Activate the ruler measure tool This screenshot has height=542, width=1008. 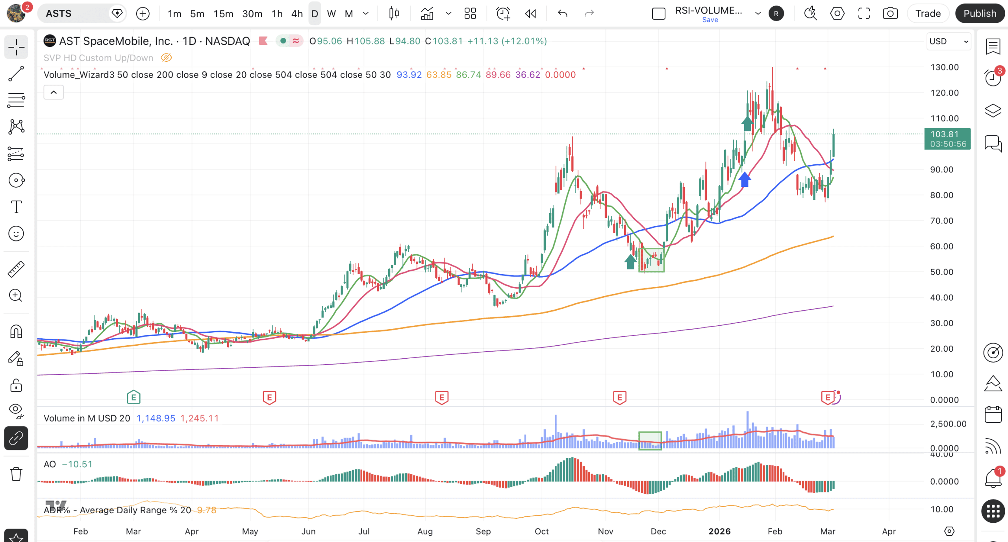(16, 269)
